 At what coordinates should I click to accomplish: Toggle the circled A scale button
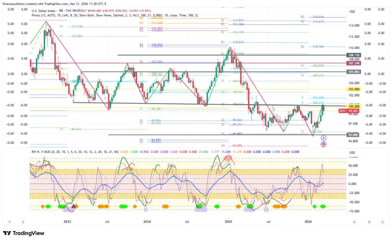click(x=354, y=222)
